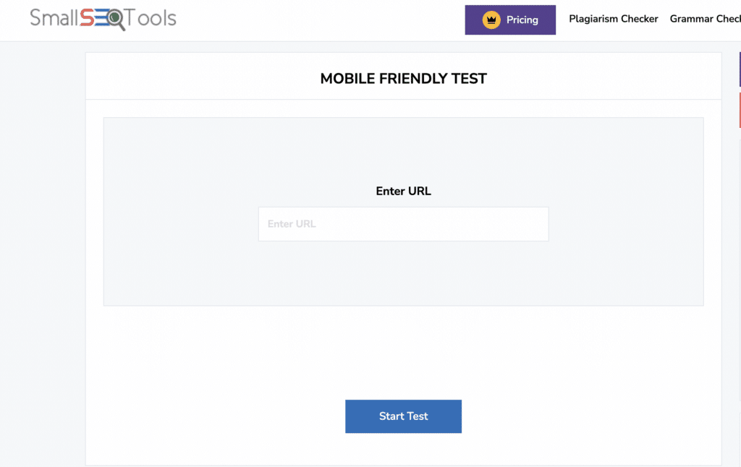The image size is (741, 467).
Task: Click inside the Enter URL input field
Action: 403,224
